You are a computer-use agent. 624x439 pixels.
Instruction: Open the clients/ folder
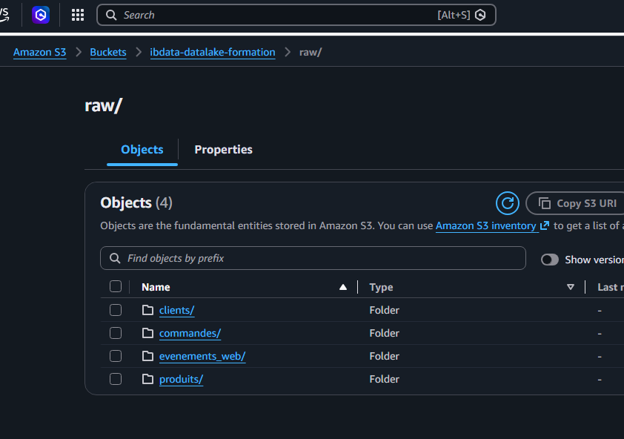click(x=176, y=310)
